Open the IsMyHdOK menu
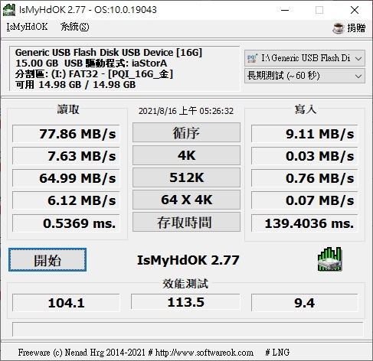Image resolution: width=373 pixels, height=361 pixels. (x=27, y=27)
